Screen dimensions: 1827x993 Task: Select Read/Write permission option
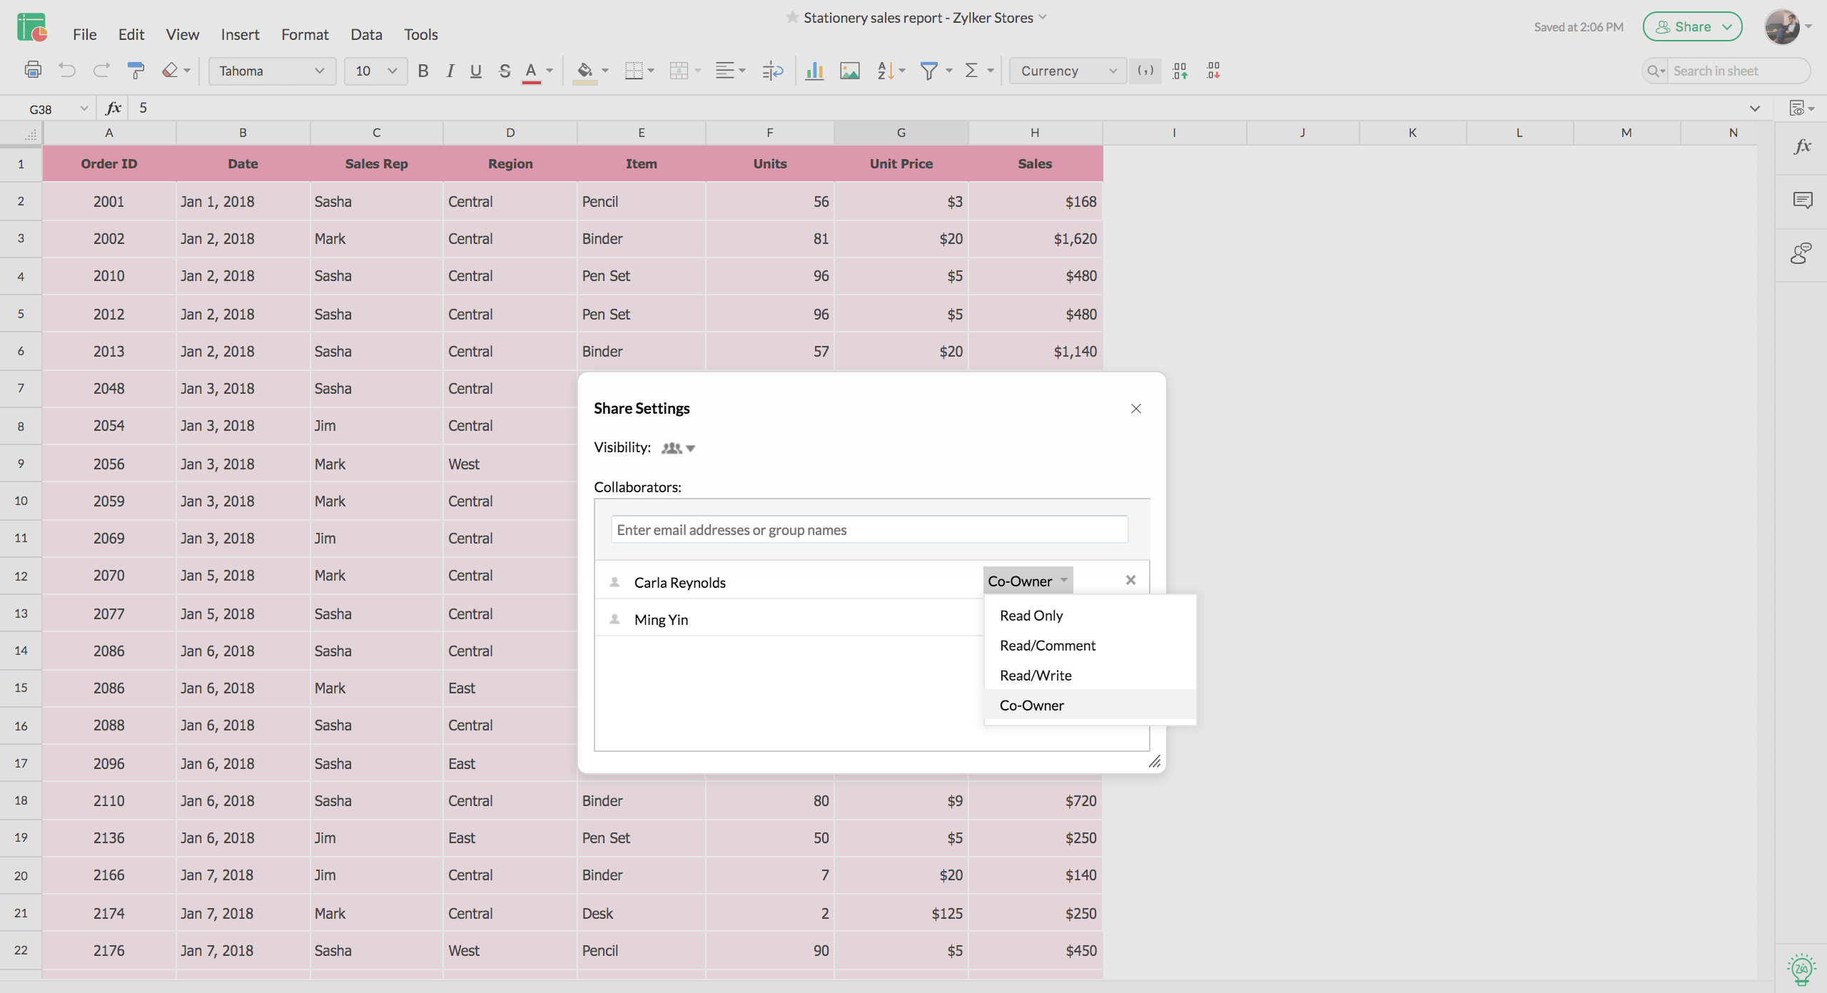point(1035,675)
